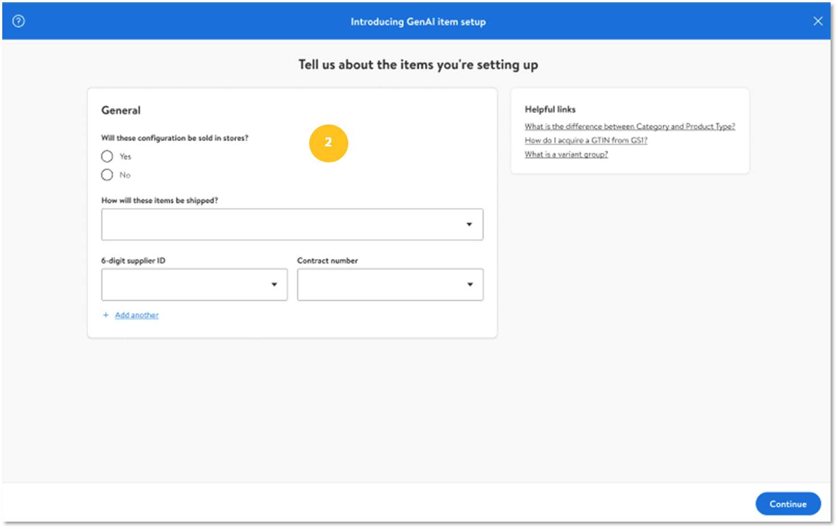Open "What is a variant group?" link
Viewport: 838px width, 529px height.
pos(566,154)
